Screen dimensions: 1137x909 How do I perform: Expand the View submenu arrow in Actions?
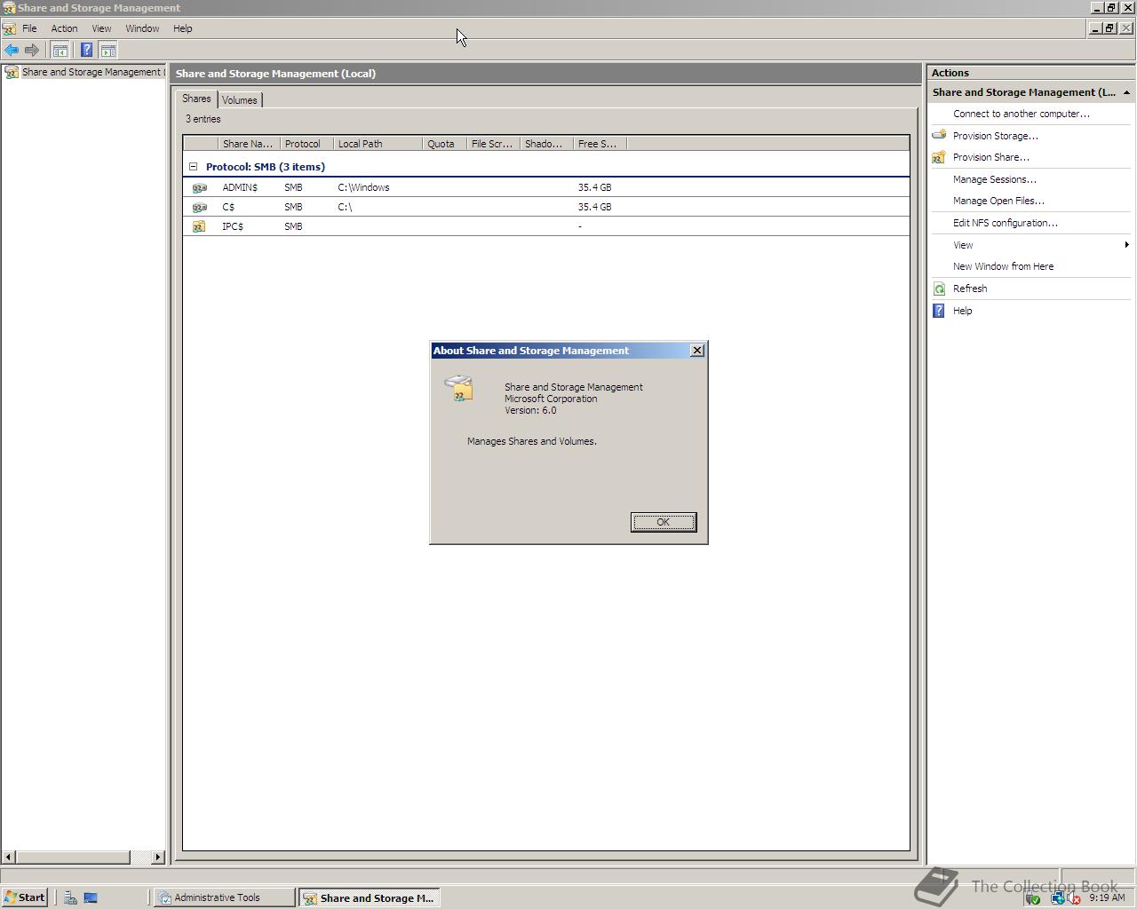click(x=1126, y=245)
